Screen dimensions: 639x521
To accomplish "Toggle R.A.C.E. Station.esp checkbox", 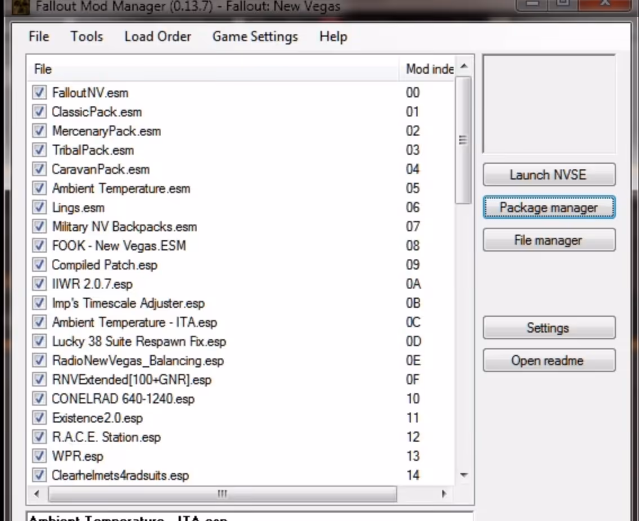I will [39, 437].
